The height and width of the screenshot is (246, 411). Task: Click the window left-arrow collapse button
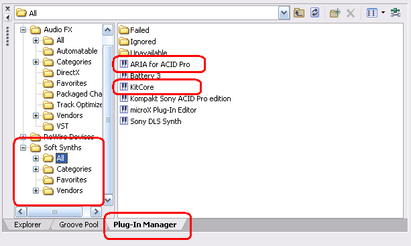click(7, 17)
